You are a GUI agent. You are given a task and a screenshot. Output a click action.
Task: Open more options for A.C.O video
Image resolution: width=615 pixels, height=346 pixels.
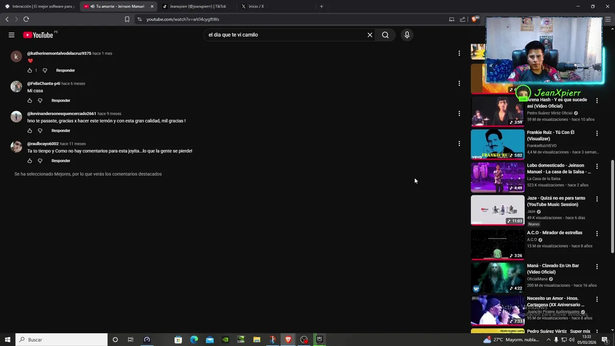(x=597, y=234)
